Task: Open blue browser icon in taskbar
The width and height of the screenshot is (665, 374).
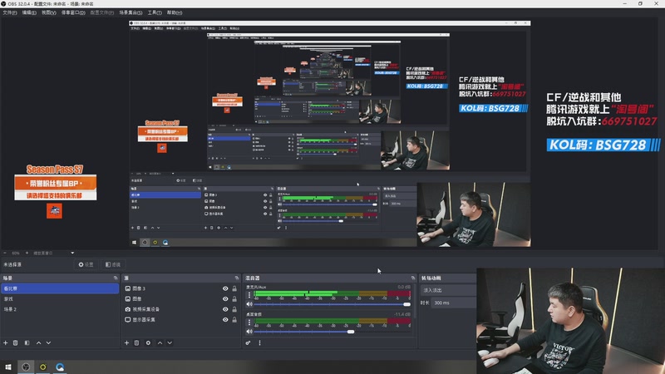Action: [60, 367]
